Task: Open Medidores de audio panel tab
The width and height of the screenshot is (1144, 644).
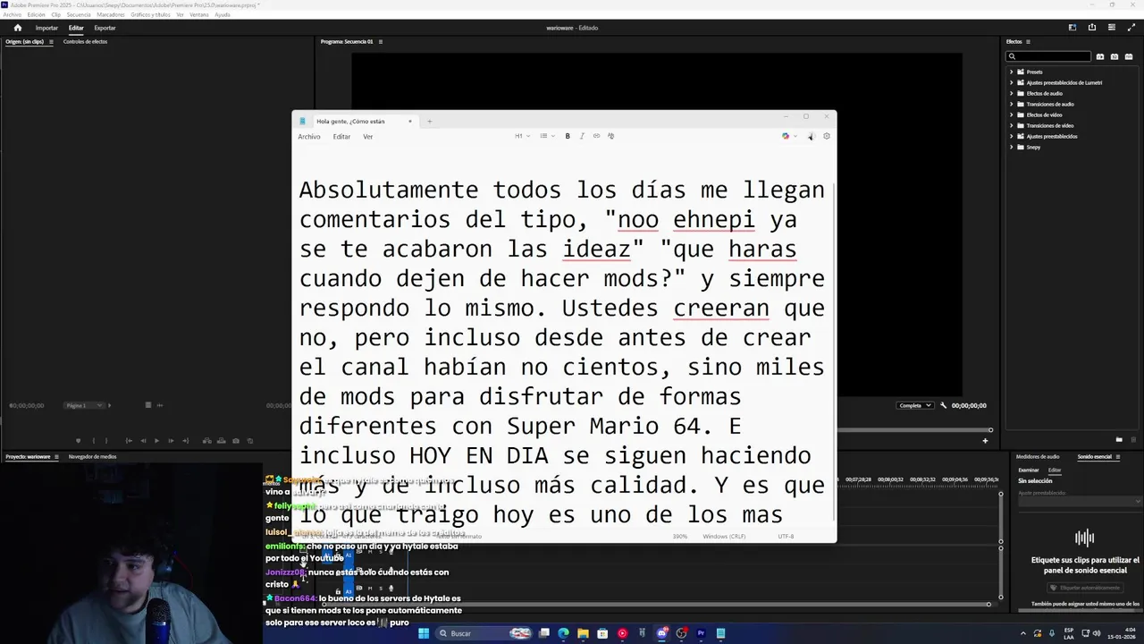Action: coord(1038,457)
